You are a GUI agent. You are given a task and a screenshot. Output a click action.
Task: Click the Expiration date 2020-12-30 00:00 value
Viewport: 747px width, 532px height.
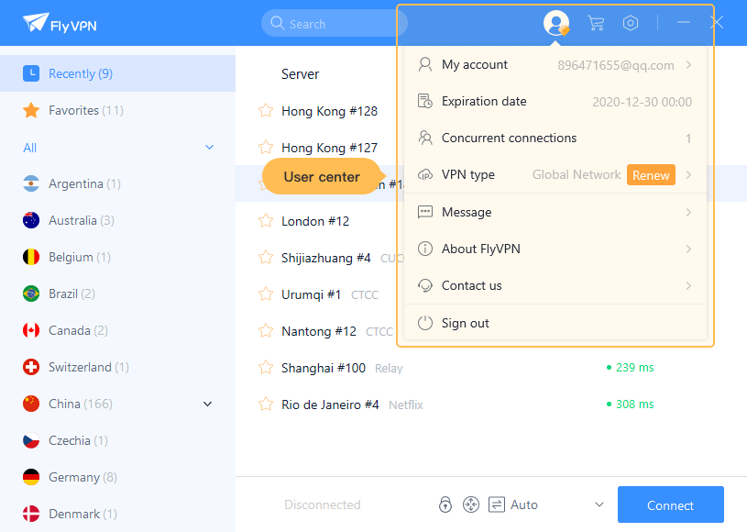coord(642,102)
